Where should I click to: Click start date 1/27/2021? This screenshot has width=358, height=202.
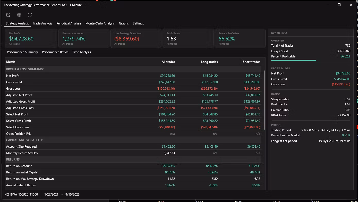(x=51, y=195)
